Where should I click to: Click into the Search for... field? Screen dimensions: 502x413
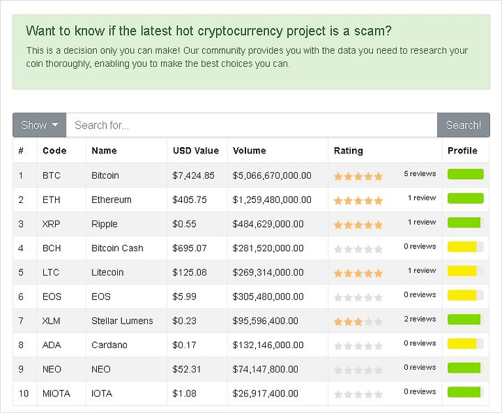point(251,125)
